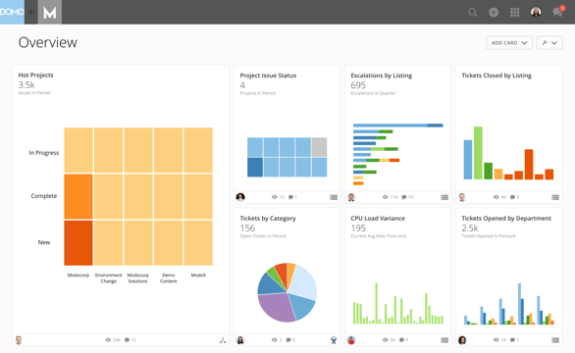The width and height of the screenshot is (575, 353).
Task: Click the eye icon on CPU Load Variance
Action: (x=386, y=340)
